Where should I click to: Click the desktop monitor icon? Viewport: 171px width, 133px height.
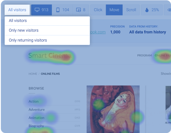[x=37, y=10]
